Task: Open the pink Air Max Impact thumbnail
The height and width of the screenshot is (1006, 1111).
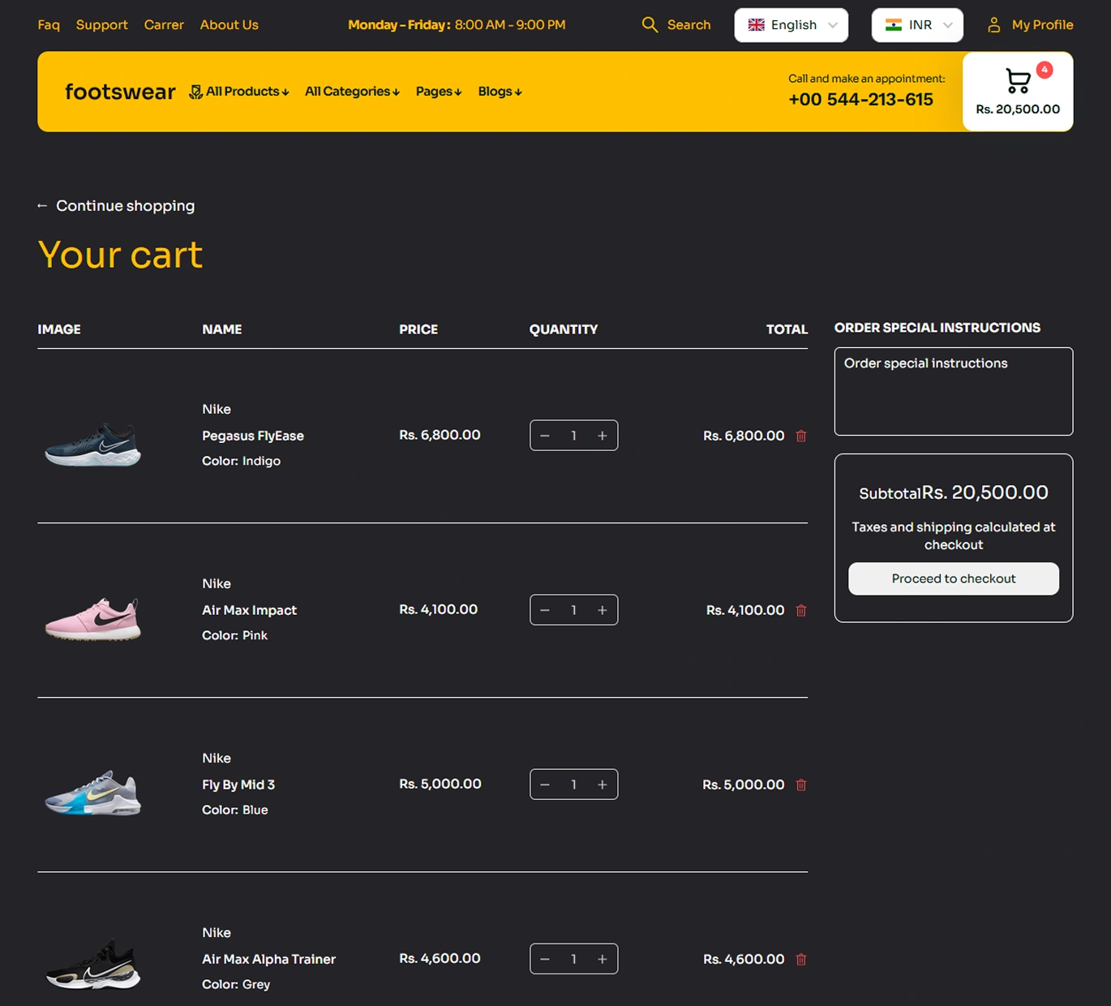Action: point(93,618)
